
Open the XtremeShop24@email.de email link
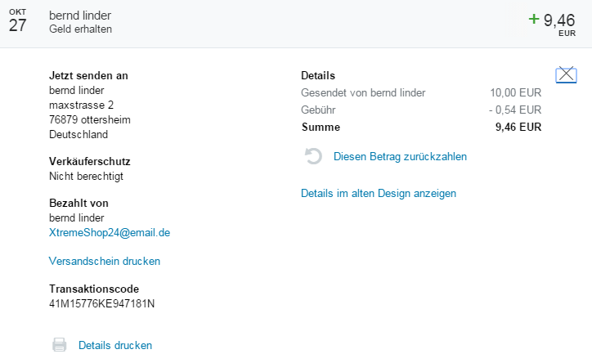pyautogui.click(x=110, y=232)
